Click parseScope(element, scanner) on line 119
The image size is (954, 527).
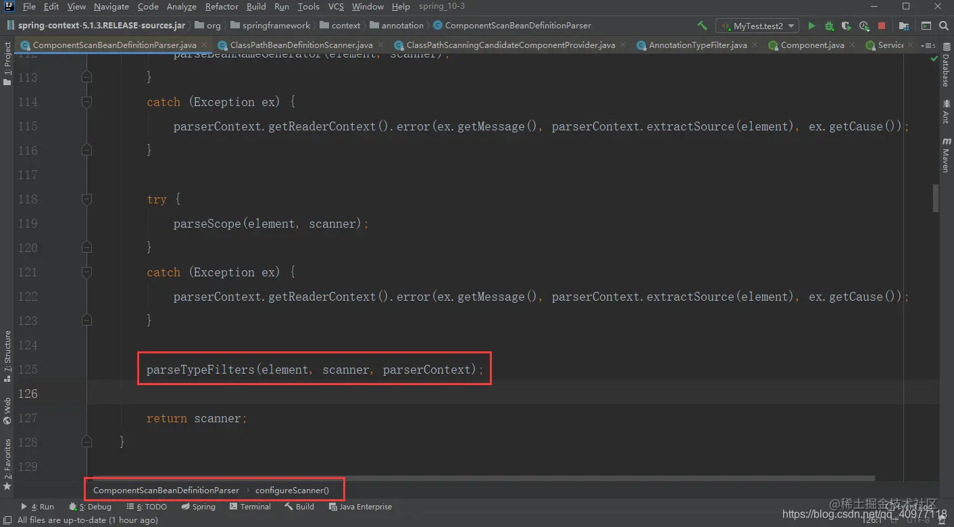click(270, 224)
